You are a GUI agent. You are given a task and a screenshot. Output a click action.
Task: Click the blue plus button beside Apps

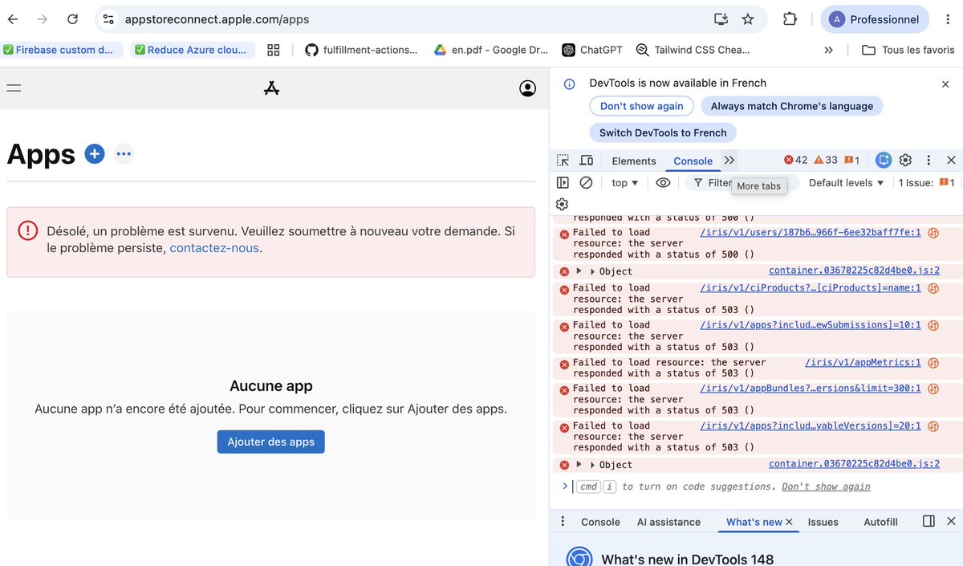tap(95, 153)
